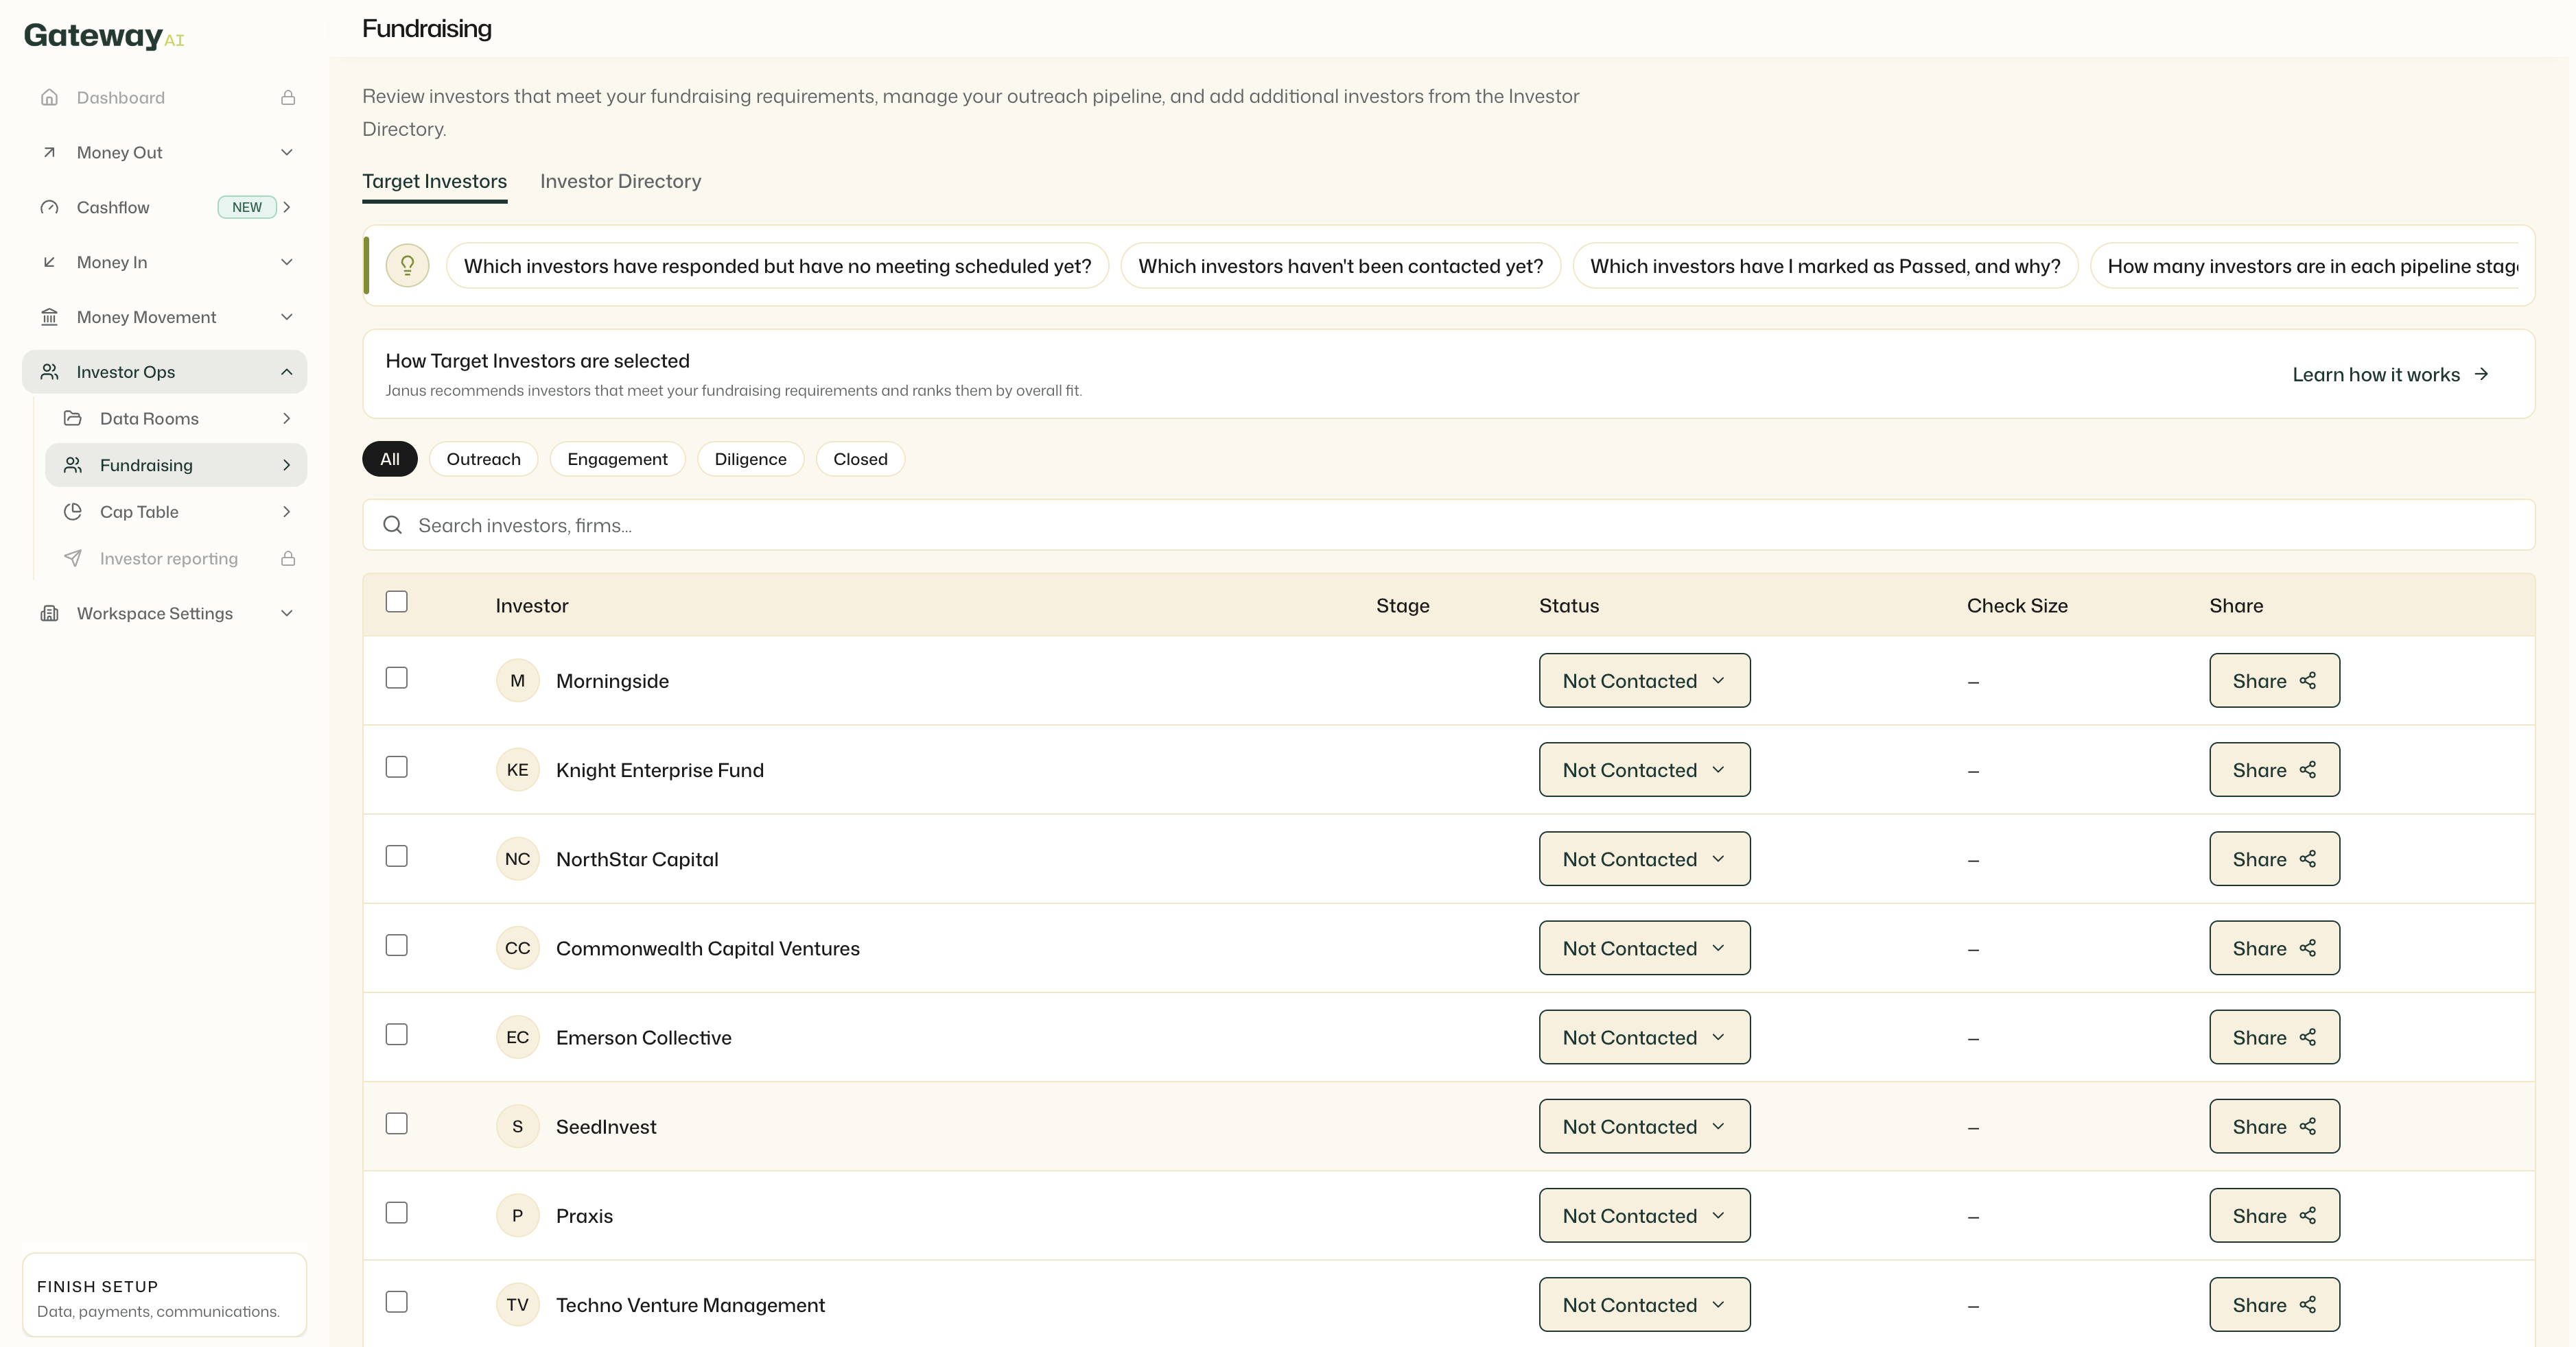Click the Morningside M avatar
This screenshot has width=2576, height=1347.
[518, 680]
